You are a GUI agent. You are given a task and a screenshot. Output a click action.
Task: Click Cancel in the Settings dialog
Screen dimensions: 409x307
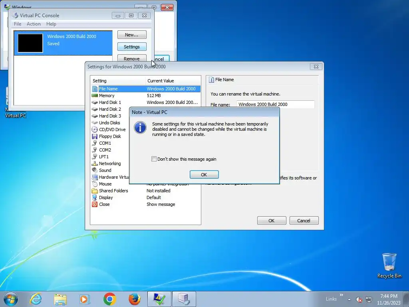pyautogui.click(x=304, y=221)
